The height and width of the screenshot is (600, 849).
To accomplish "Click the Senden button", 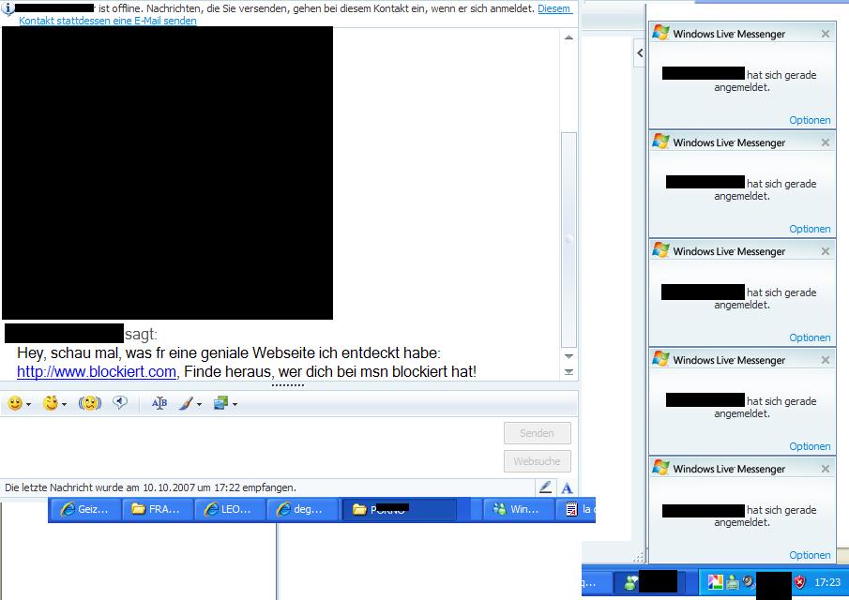I will (x=538, y=433).
